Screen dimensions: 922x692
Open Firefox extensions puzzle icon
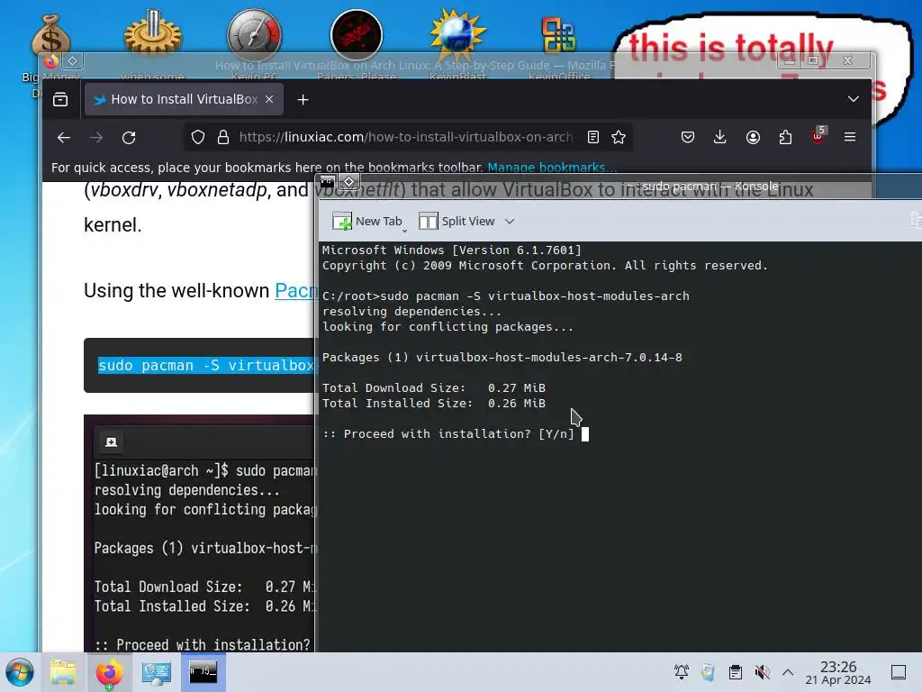(x=785, y=137)
